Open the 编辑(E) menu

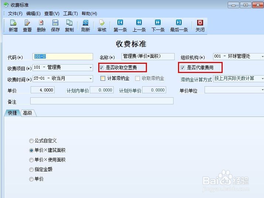(x=33, y=13)
